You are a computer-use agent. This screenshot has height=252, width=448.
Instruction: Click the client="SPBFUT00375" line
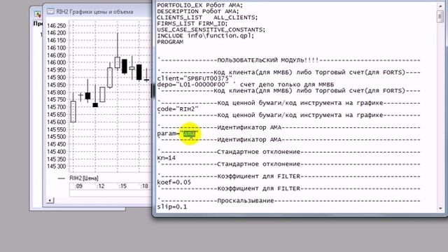(195, 78)
